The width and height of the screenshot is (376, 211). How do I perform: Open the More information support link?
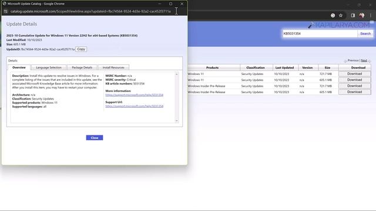(x=135, y=95)
